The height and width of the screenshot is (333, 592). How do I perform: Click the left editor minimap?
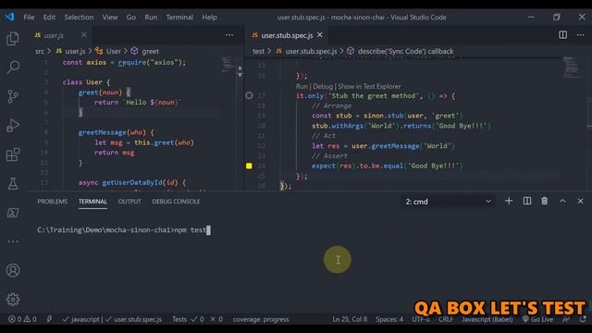coord(228,65)
